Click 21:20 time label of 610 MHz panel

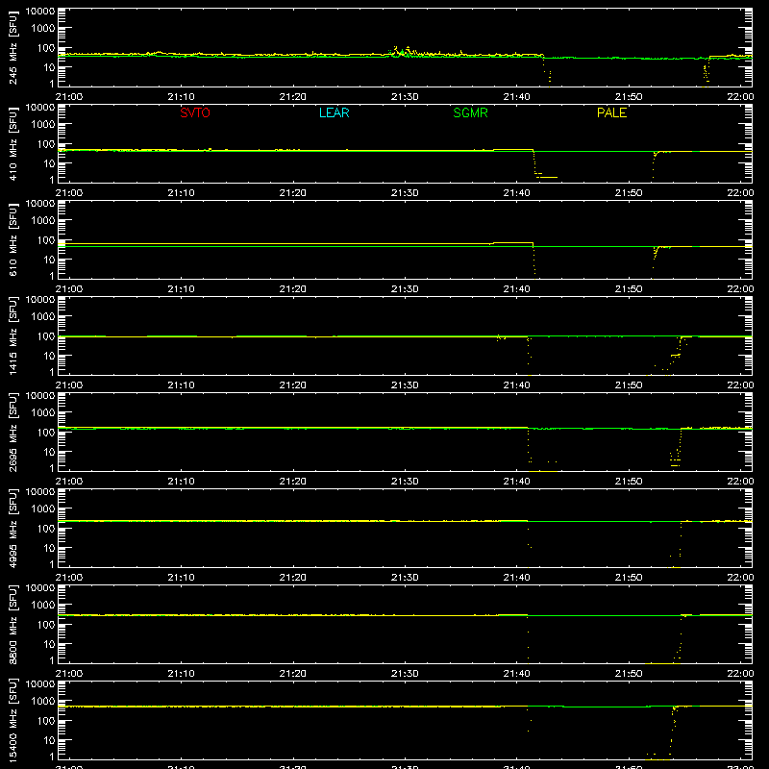point(293,289)
